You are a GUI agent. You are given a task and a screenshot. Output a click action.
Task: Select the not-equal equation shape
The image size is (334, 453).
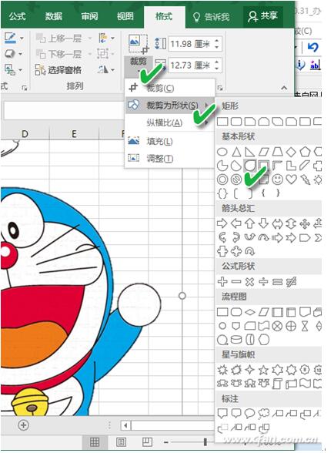point(291,281)
